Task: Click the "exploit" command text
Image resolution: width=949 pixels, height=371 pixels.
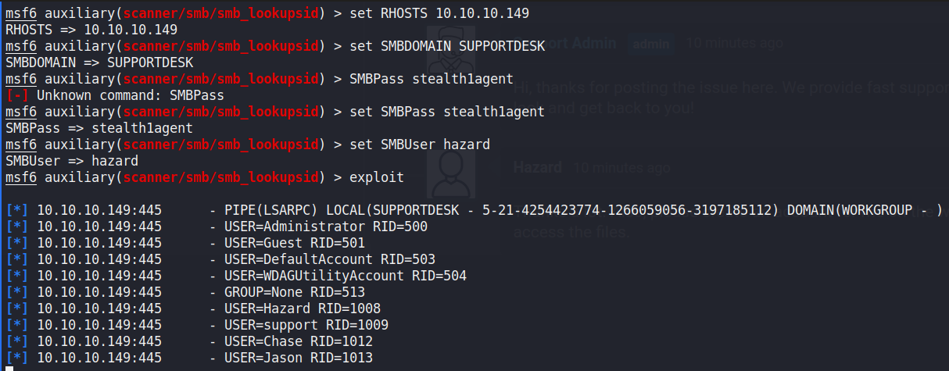Action: coord(377,177)
